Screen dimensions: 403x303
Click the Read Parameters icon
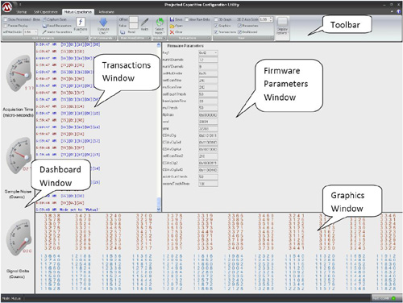tap(44, 26)
